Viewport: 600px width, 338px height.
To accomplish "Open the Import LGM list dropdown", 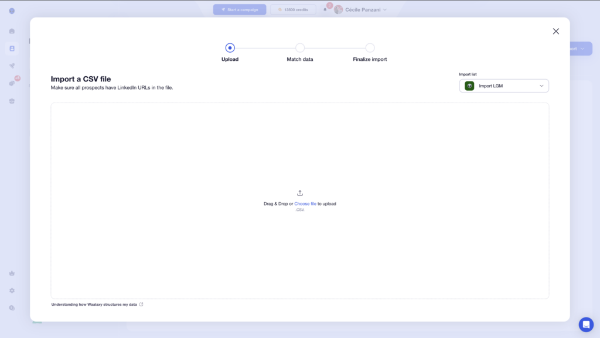I will [503, 86].
